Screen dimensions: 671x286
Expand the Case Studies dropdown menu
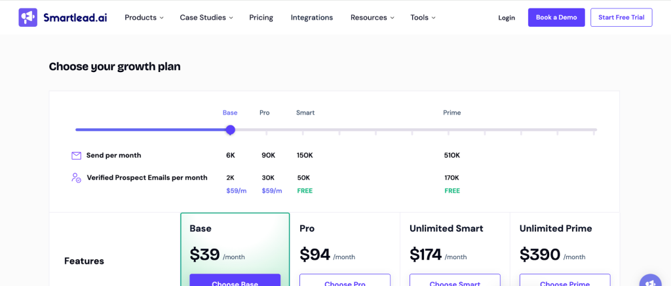[x=206, y=18]
